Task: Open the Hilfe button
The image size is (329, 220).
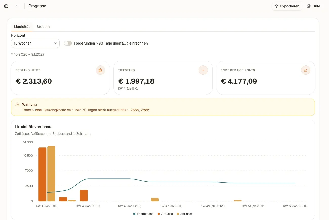Action: click(x=314, y=6)
